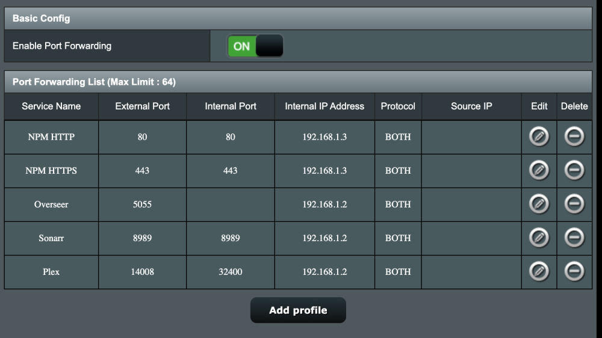
Task: Click the External Port column header
Action: [142, 106]
